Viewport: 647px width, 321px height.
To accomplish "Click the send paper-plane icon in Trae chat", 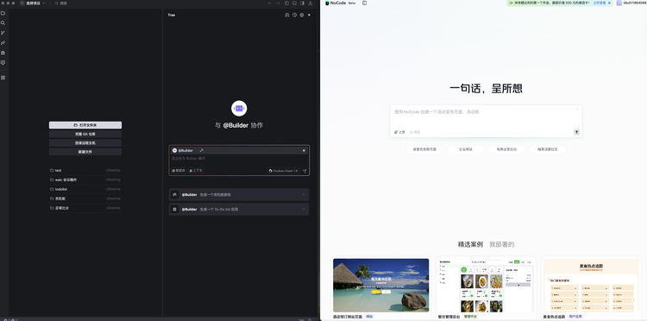I will 305,170.
